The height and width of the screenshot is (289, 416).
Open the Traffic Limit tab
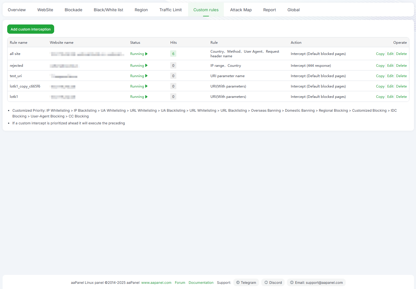tap(171, 10)
